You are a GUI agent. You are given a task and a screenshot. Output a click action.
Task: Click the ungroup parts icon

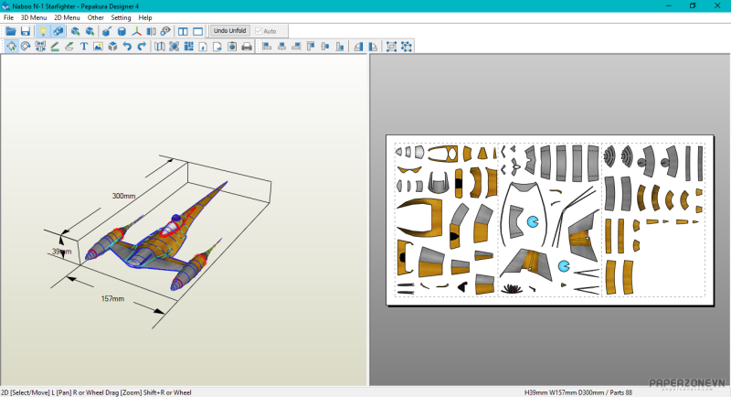406,46
